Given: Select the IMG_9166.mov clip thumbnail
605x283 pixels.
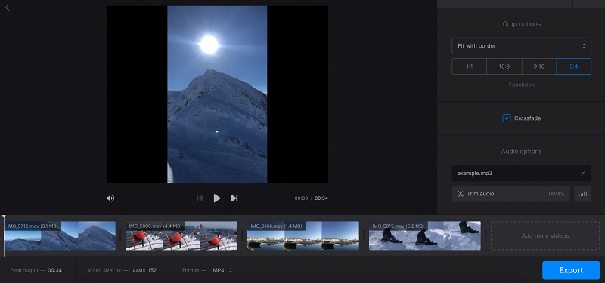Looking at the screenshot, I should tap(303, 235).
